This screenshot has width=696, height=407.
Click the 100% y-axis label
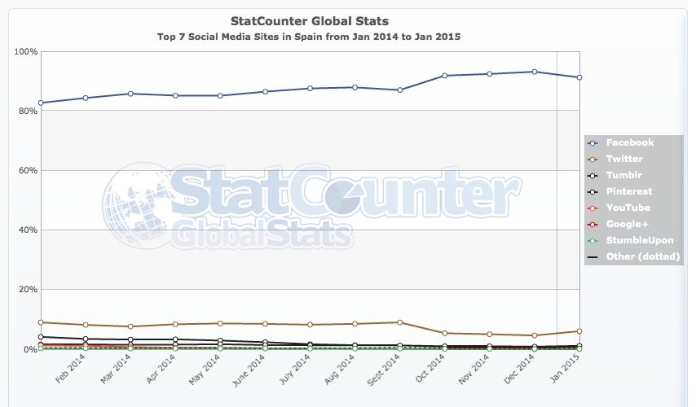tap(26, 51)
